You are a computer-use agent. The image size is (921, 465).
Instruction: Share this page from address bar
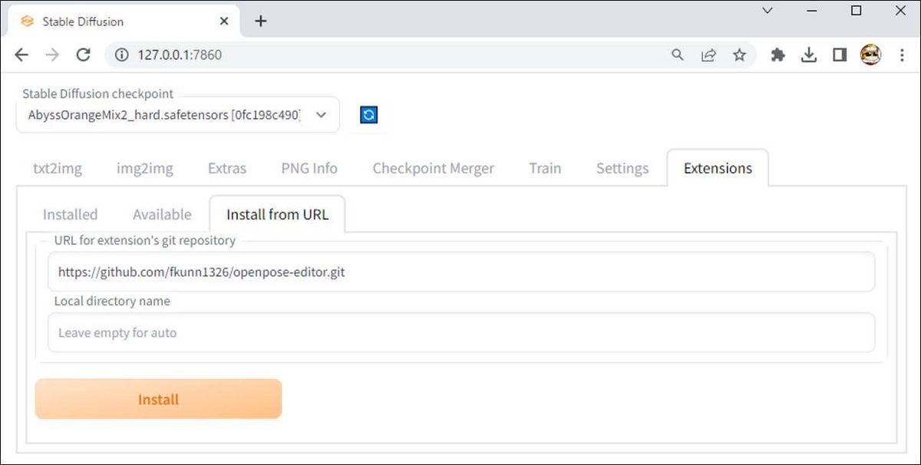point(708,54)
